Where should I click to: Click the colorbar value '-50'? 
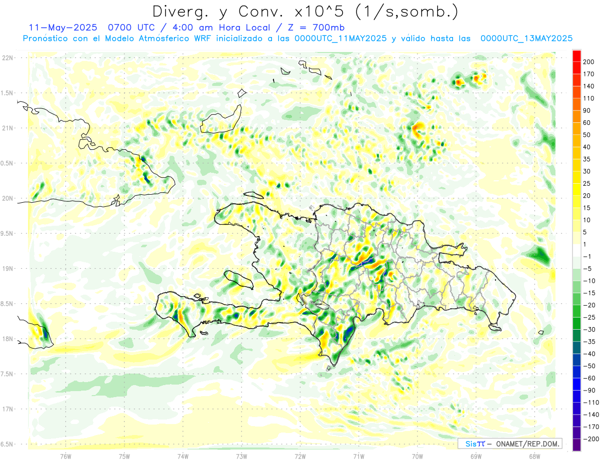(589, 366)
